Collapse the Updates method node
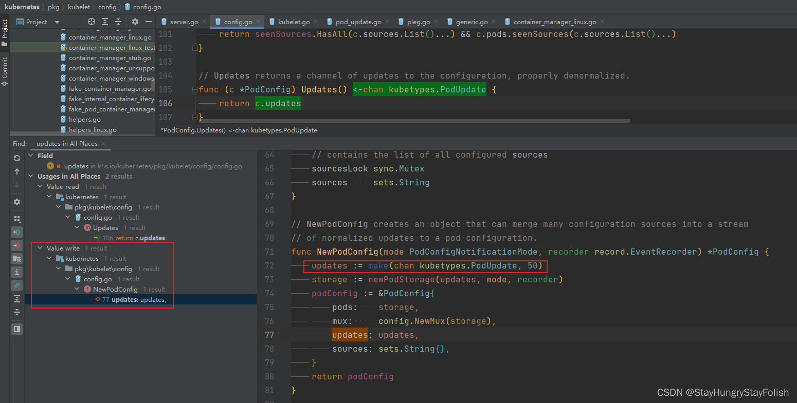Screen dimensions: 797x403 click(77, 227)
